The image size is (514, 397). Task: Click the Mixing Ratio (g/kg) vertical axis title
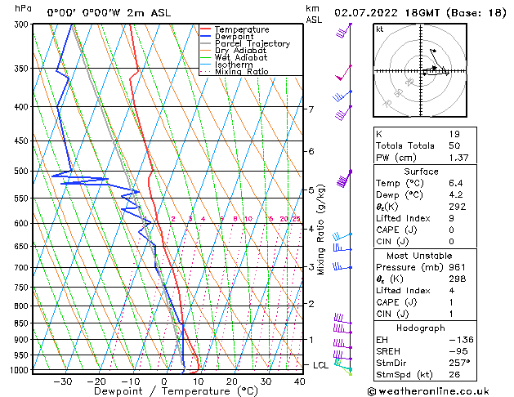(x=320, y=230)
